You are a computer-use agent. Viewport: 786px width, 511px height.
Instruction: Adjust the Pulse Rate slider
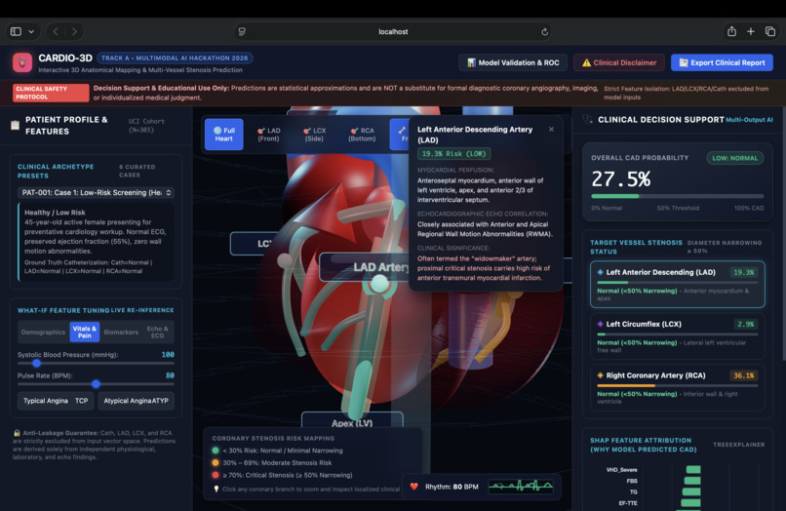[x=96, y=384]
